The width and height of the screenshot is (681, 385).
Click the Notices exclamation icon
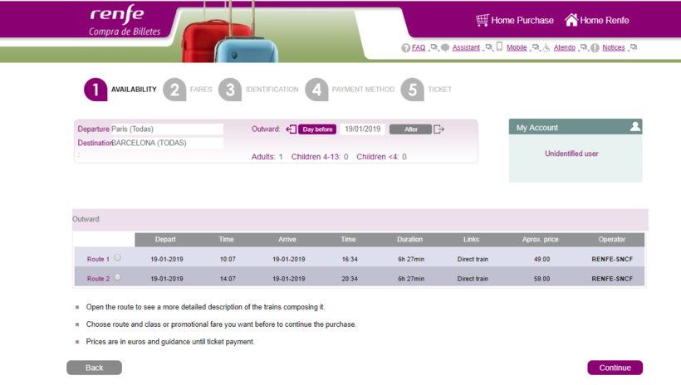coord(595,48)
